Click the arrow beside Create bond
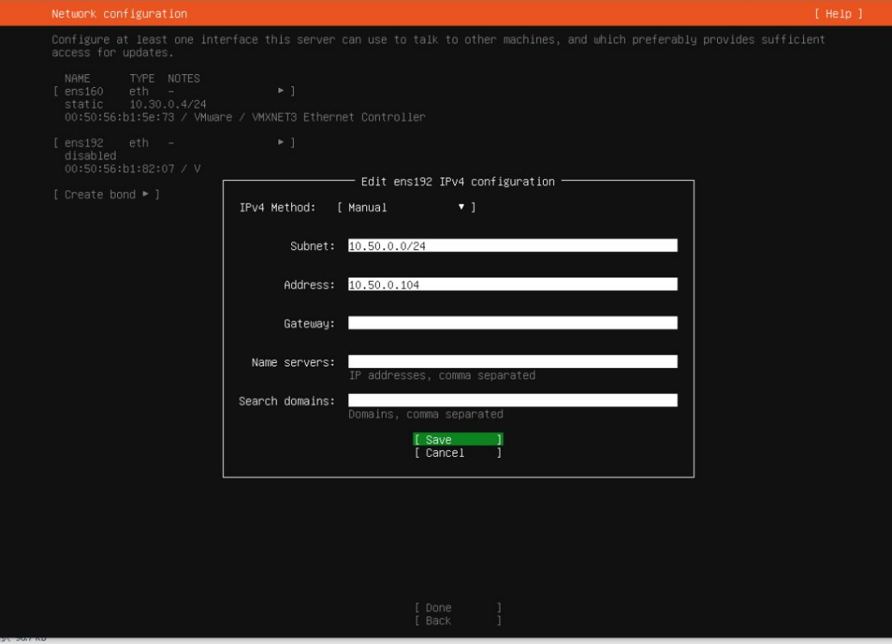Image resolution: width=892 pixels, height=644 pixels. 146,195
